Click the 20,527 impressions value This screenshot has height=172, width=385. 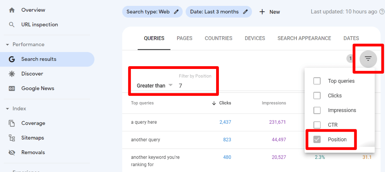tap(279, 157)
